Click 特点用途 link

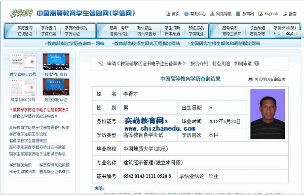[221, 64]
